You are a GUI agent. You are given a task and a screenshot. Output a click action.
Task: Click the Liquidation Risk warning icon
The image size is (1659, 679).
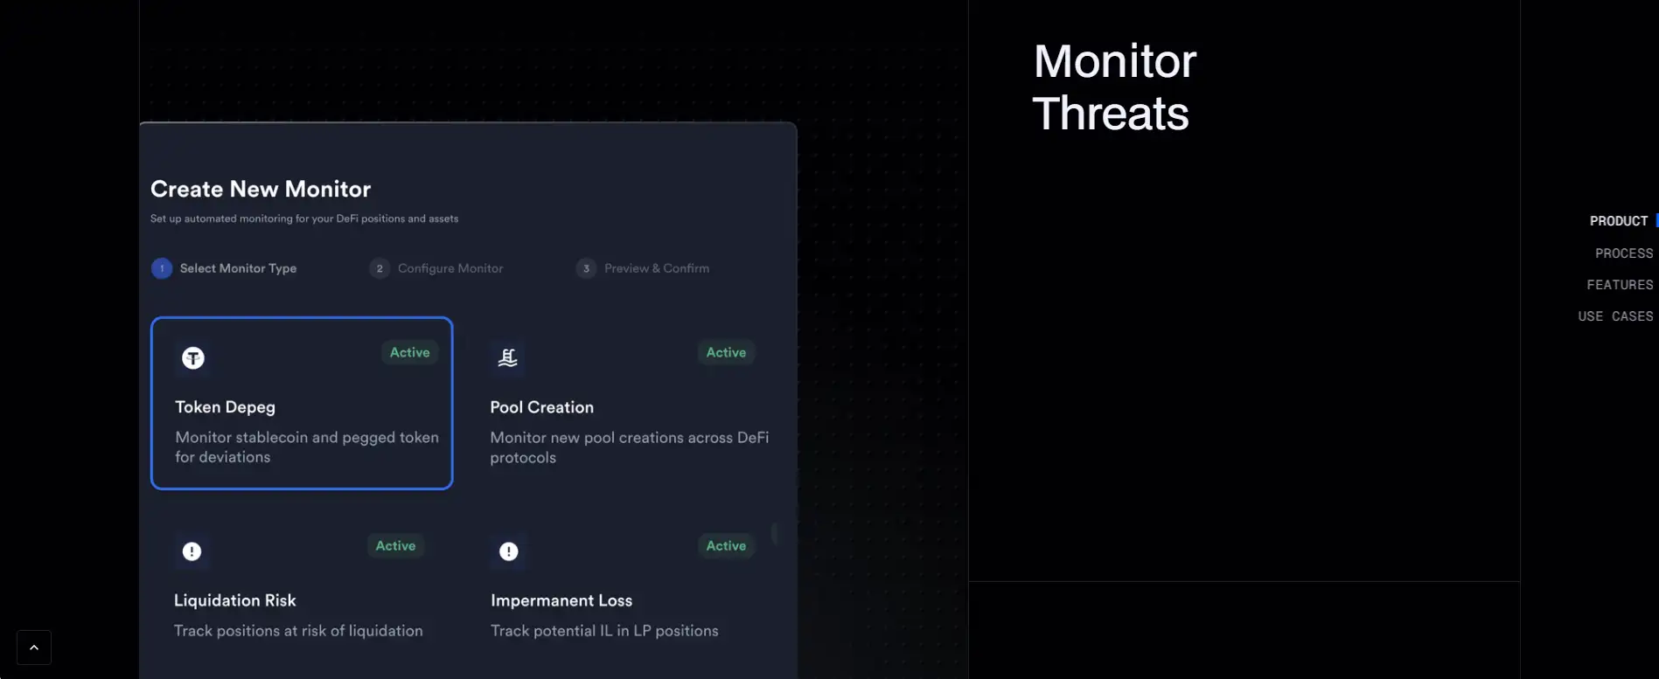pyautogui.click(x=192, y=551)
